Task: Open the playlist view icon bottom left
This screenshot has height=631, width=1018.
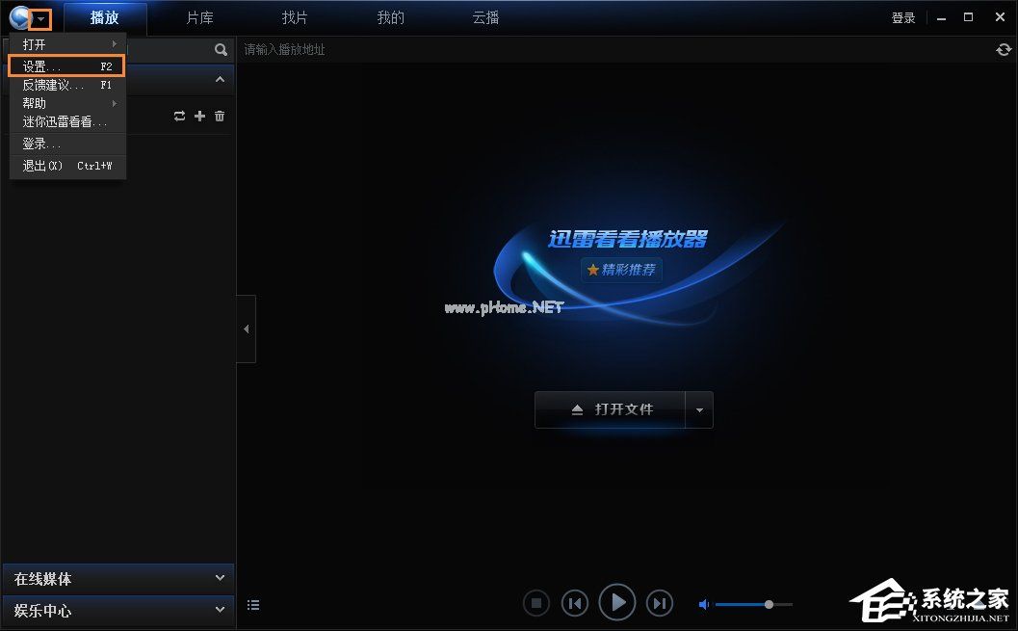Action: tap(253, 604)
